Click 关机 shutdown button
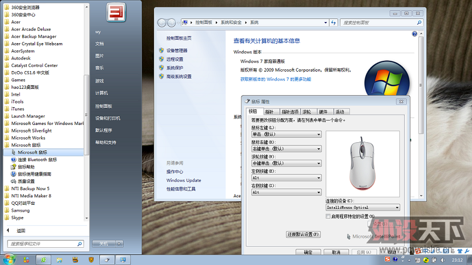Screen dimensions: 472x265 click(104, 243)
